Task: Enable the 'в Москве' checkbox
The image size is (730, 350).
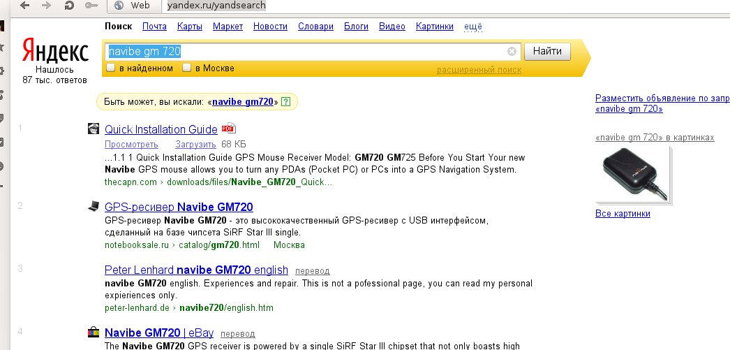Action: click(187, 68)
